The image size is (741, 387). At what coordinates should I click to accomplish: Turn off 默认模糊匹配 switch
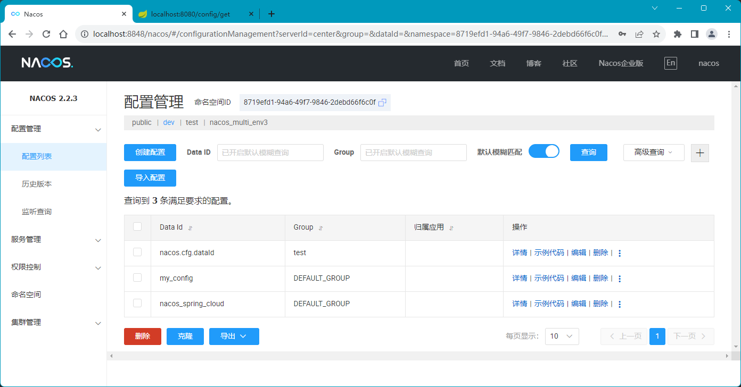(544, 152)
